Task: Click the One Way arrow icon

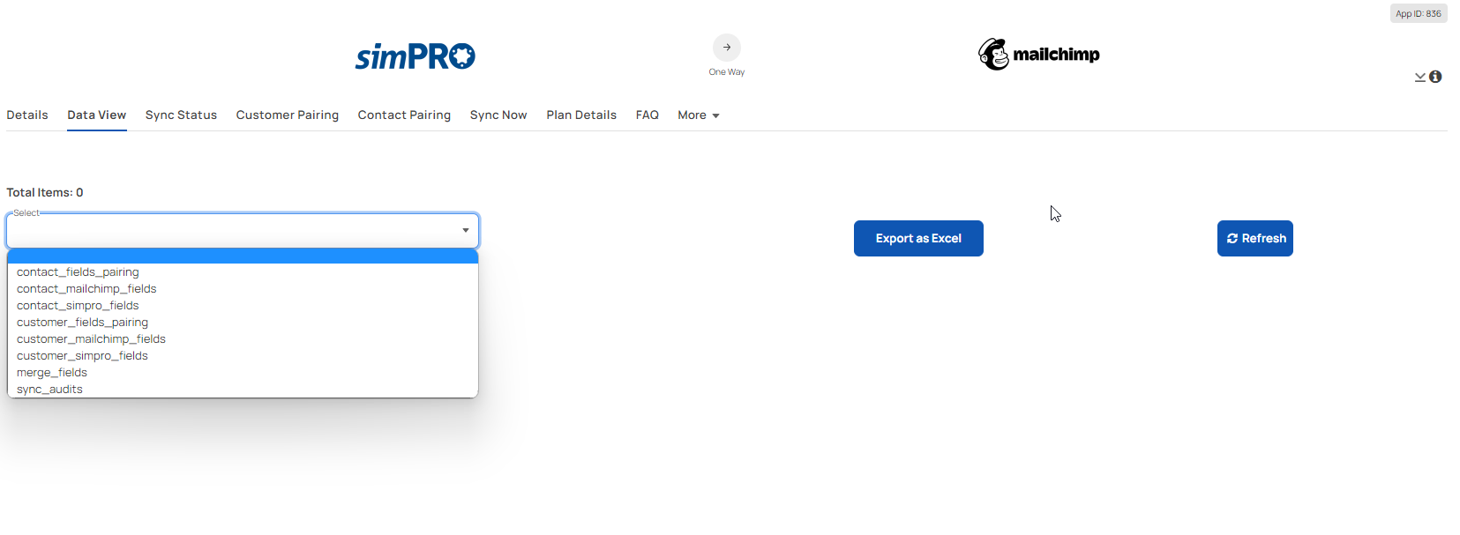Action: (x=727, y=48)
